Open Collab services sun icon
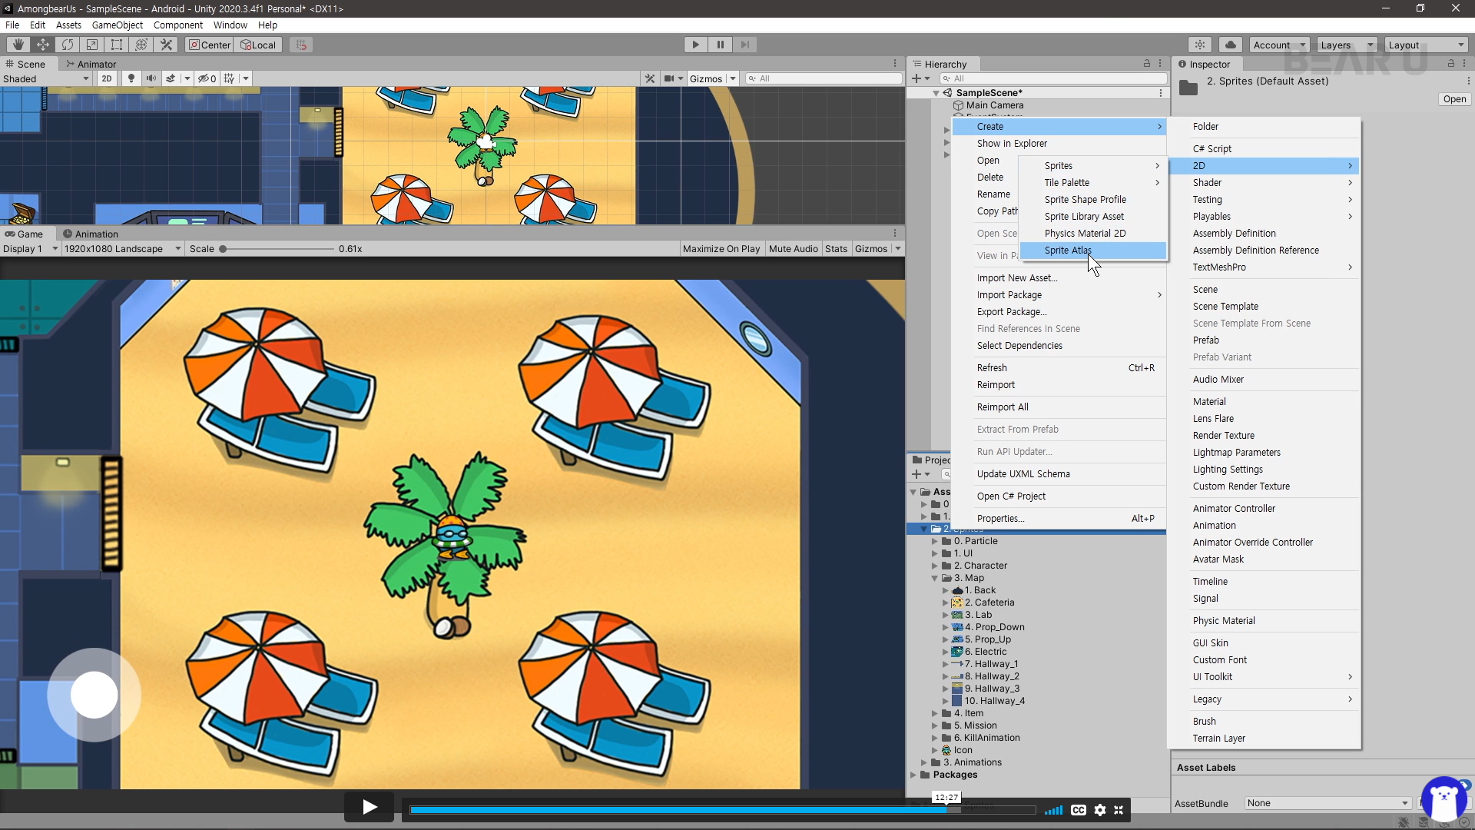Viewport: 1475px width, 830px height. 1200,45
